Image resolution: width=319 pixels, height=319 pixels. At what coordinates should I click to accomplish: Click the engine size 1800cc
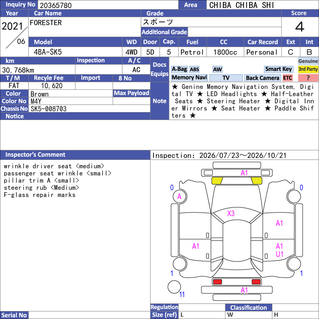pyautogui.click(x=225, y=52)
